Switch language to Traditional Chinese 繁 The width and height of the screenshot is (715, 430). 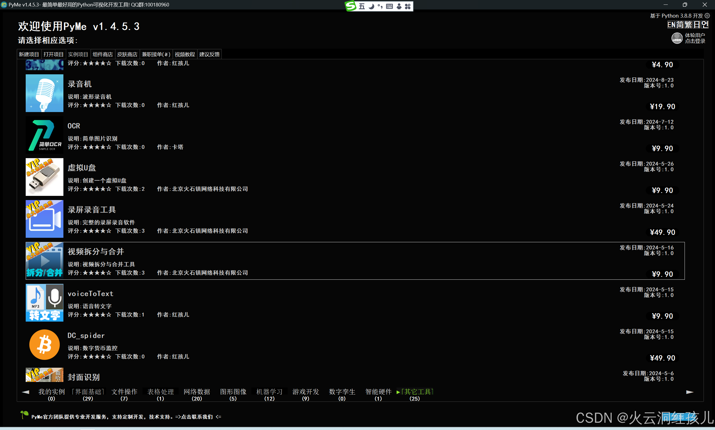[688, 25]
